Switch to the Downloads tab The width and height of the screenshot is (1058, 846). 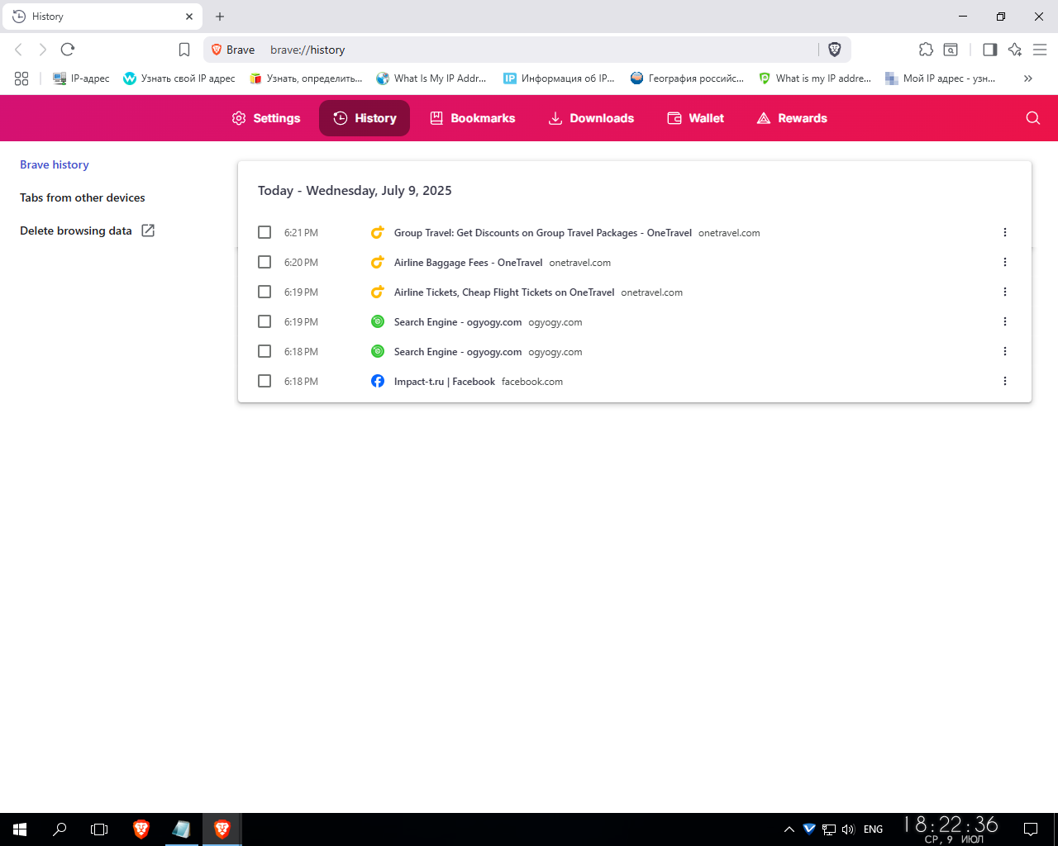point(591,118)
